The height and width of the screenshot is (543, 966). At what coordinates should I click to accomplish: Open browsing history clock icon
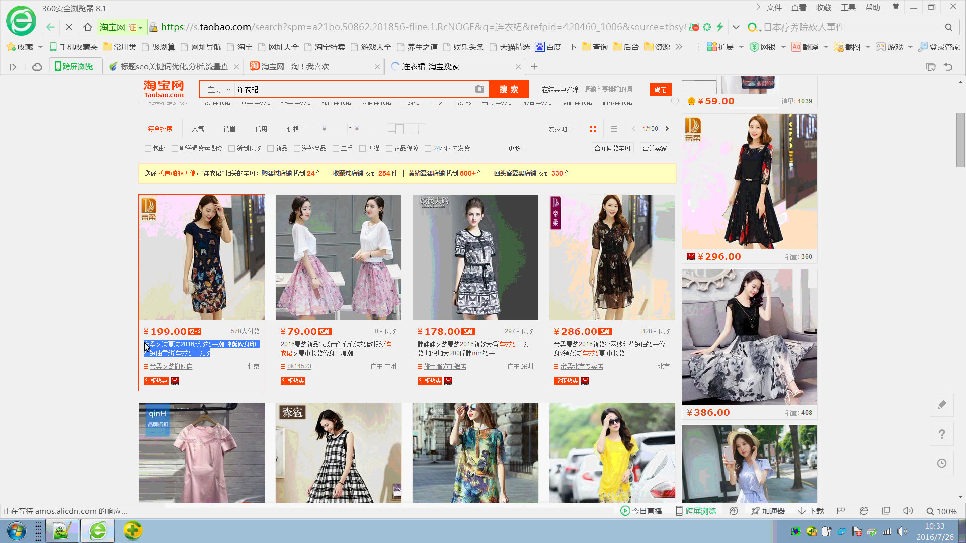click(x=942, y=463)
